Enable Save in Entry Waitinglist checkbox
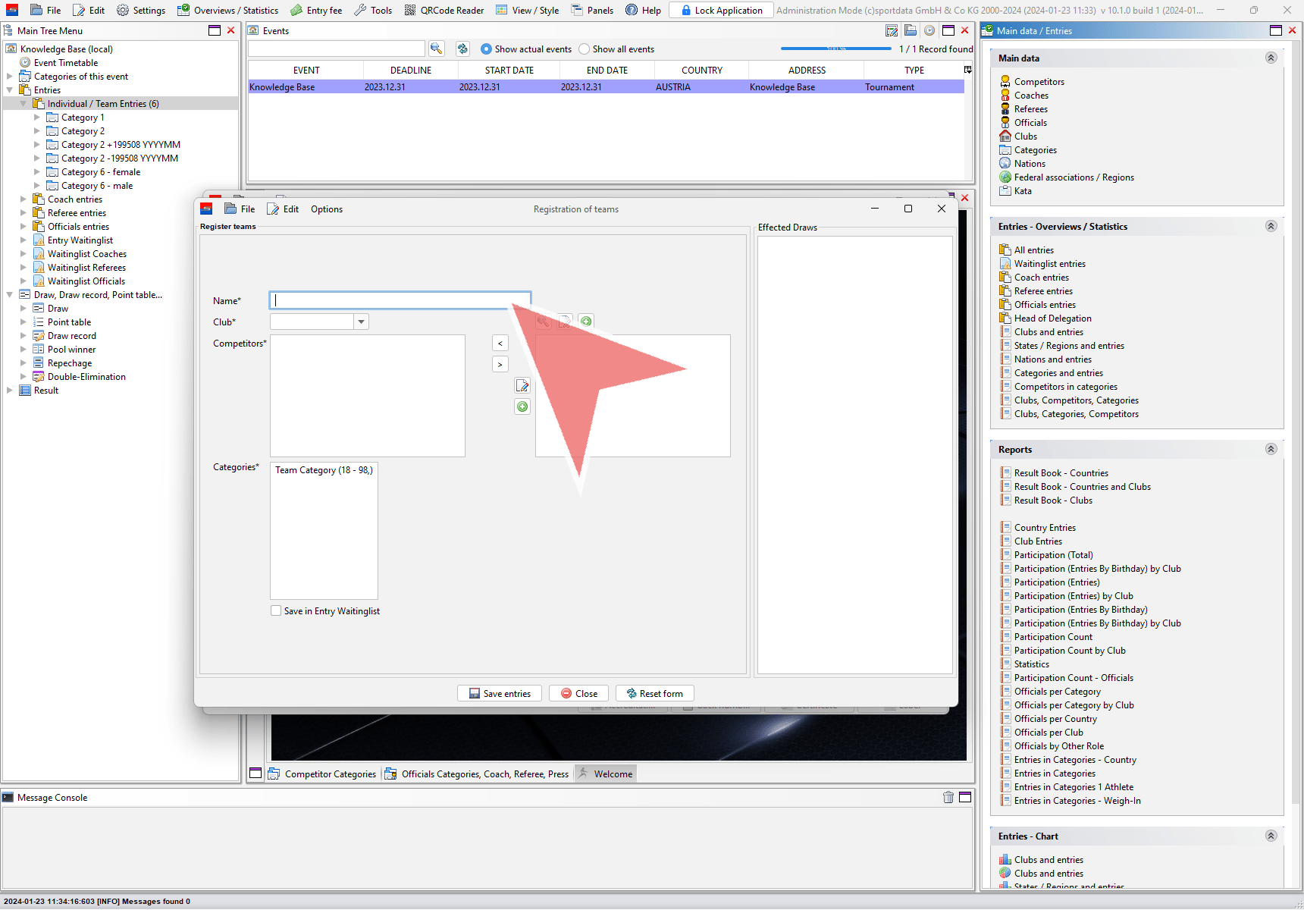Image resolution: width=1304 pixels, height=910 pixels. click(276, 610)
